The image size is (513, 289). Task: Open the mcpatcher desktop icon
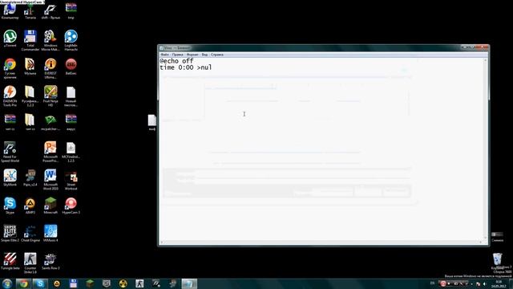(50, 122)
